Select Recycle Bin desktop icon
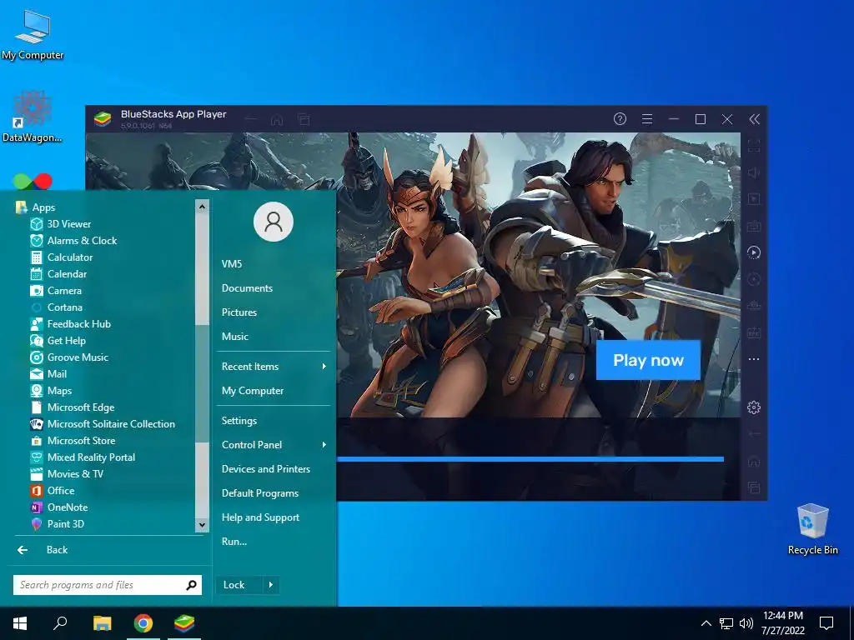This screenshot has width=854, height=640. pyautogui.click(x=812, y=529)
